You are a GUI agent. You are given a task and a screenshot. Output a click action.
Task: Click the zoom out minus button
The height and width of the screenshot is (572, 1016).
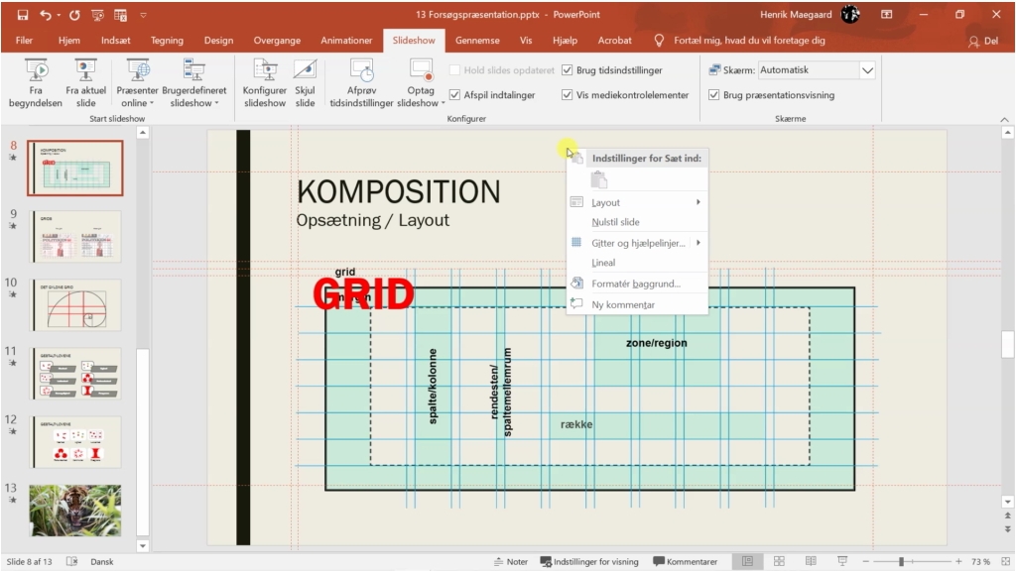click(865, 562)
